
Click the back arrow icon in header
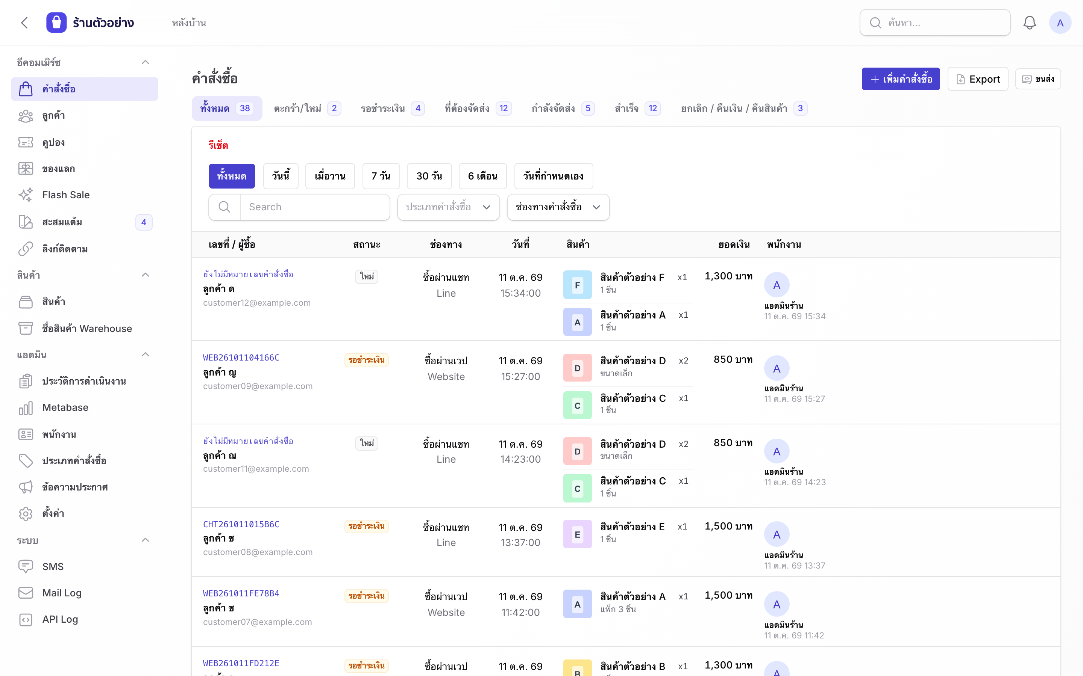tap(24, 23)
